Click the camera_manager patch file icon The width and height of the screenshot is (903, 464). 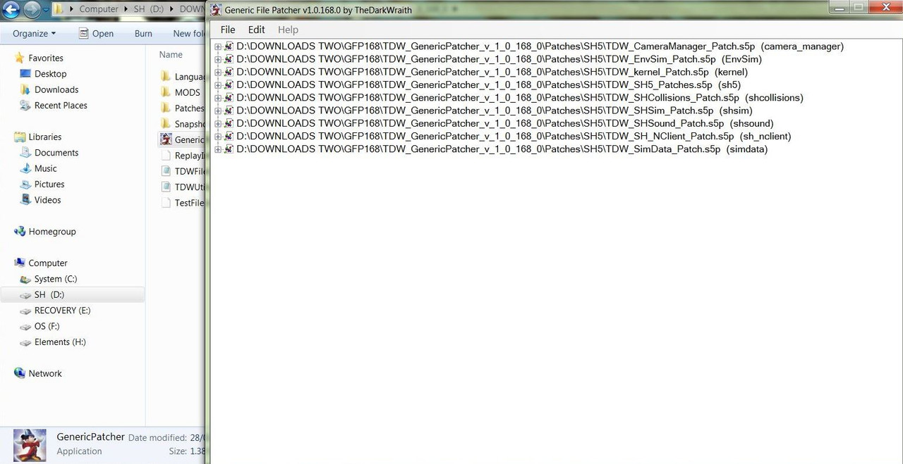[229, 46]
